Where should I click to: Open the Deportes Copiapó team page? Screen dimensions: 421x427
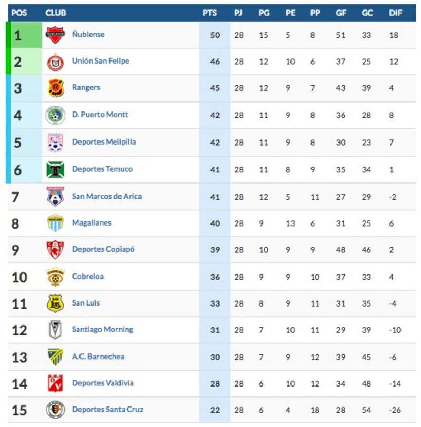tap(103, 249)
